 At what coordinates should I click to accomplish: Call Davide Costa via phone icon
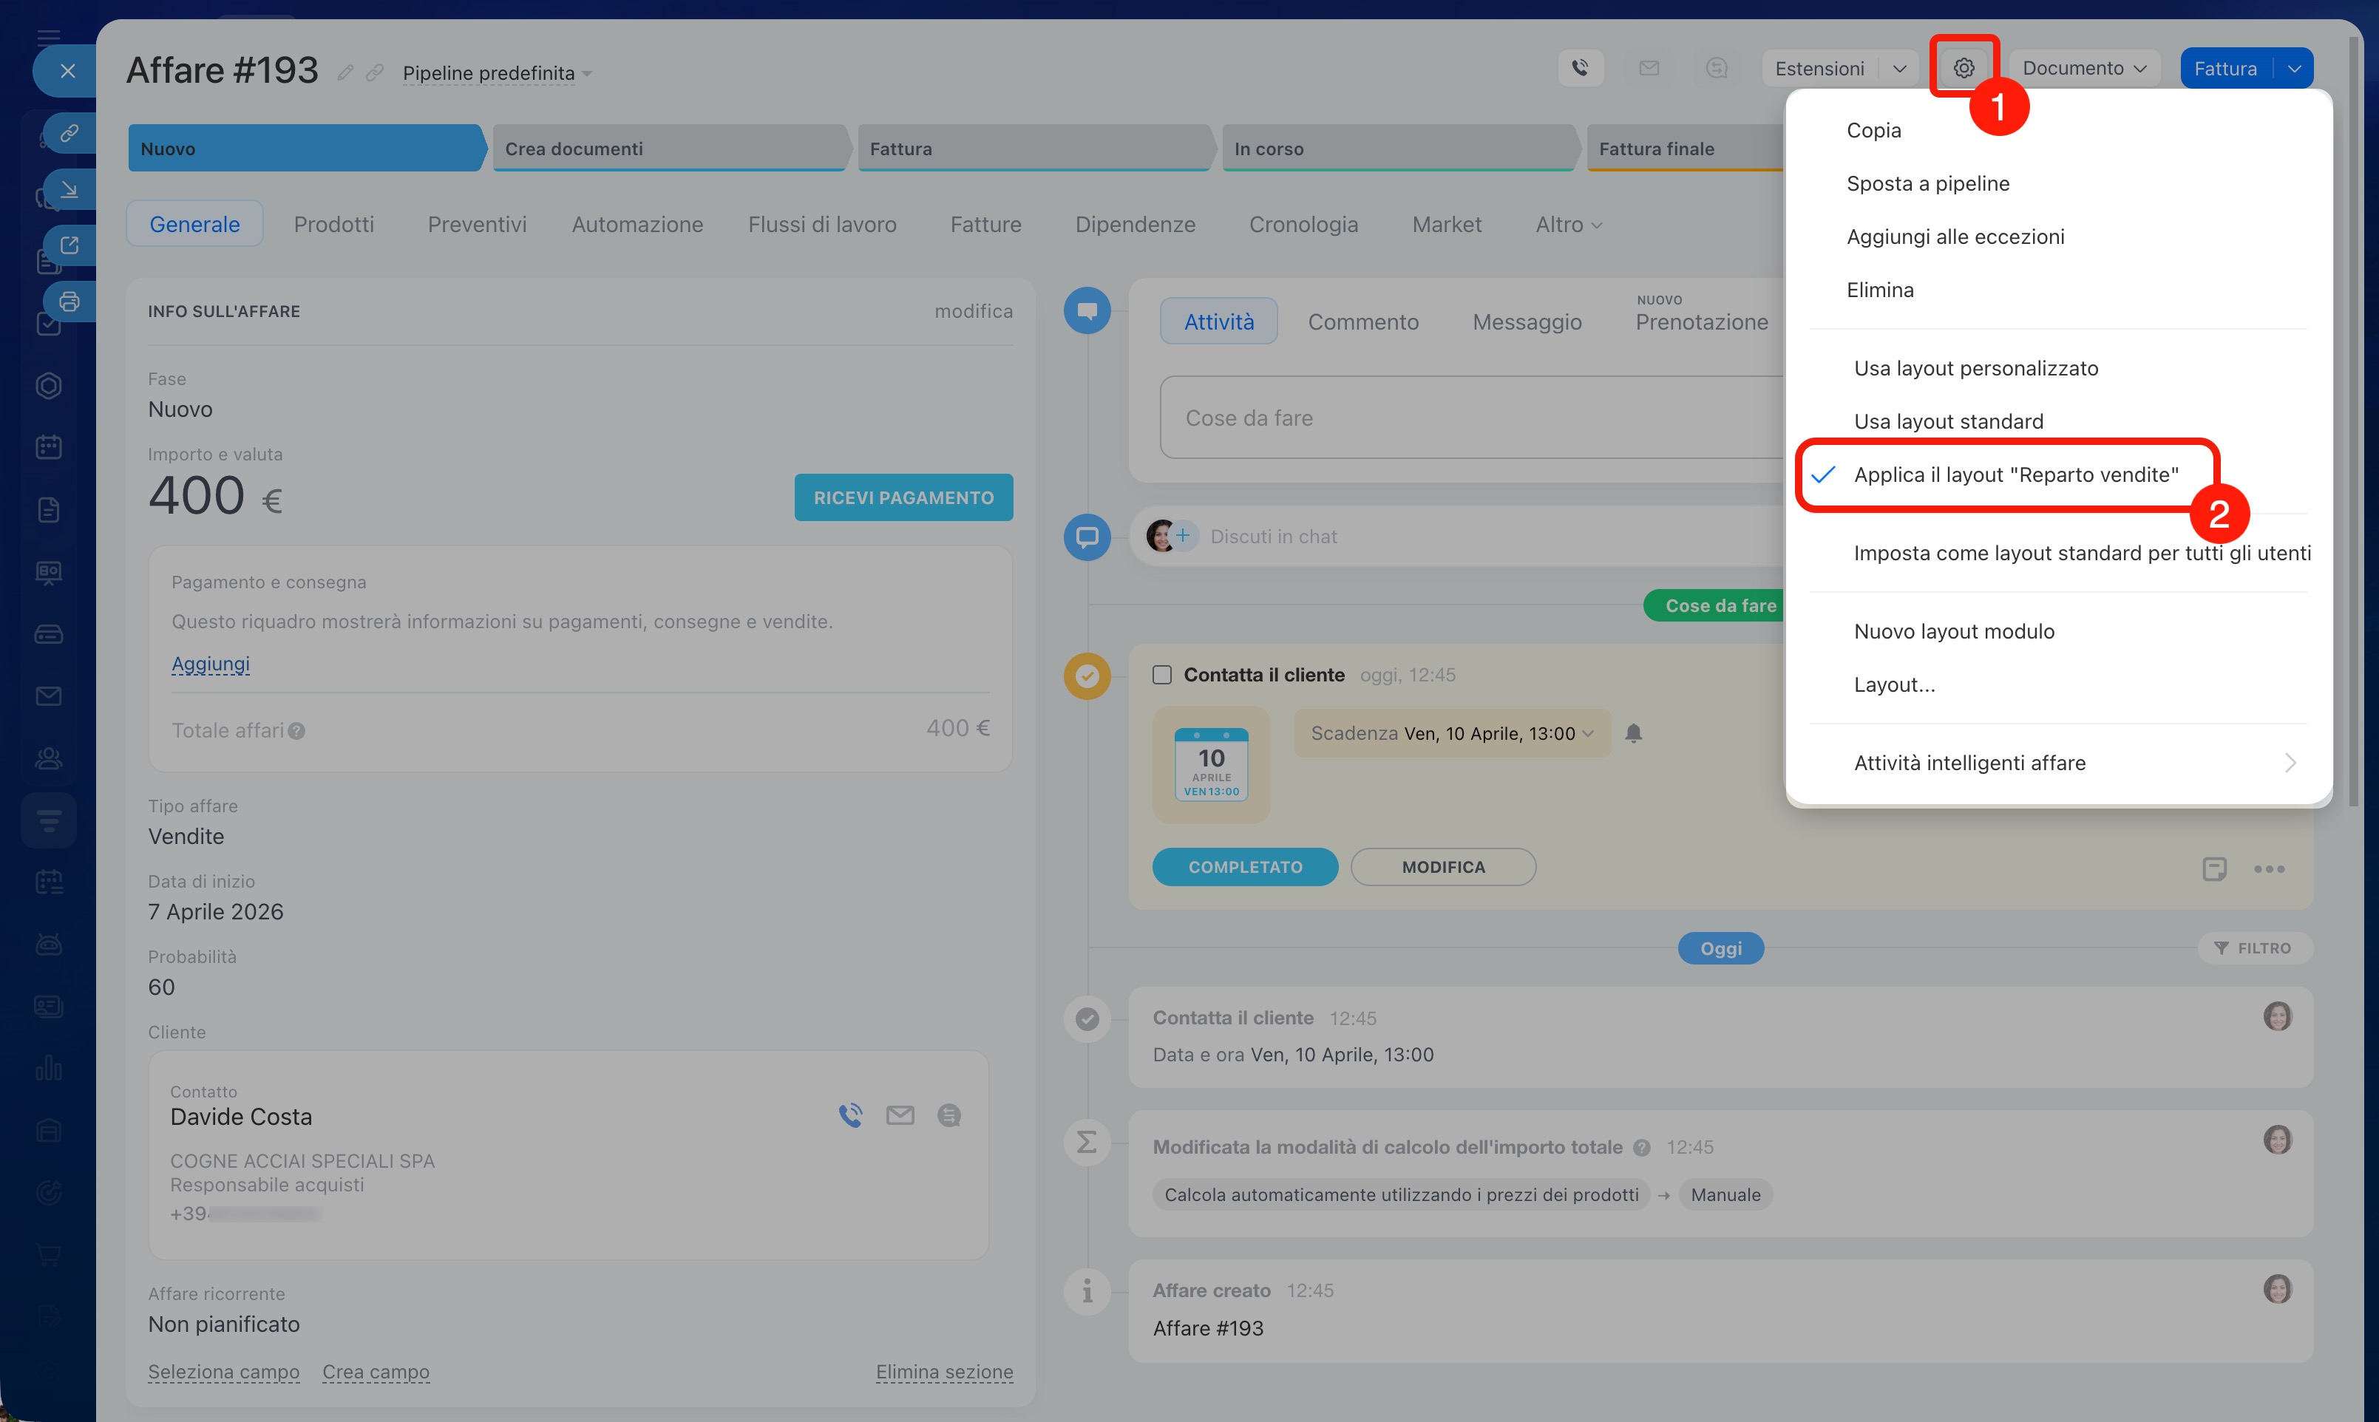click(850, 1115)
